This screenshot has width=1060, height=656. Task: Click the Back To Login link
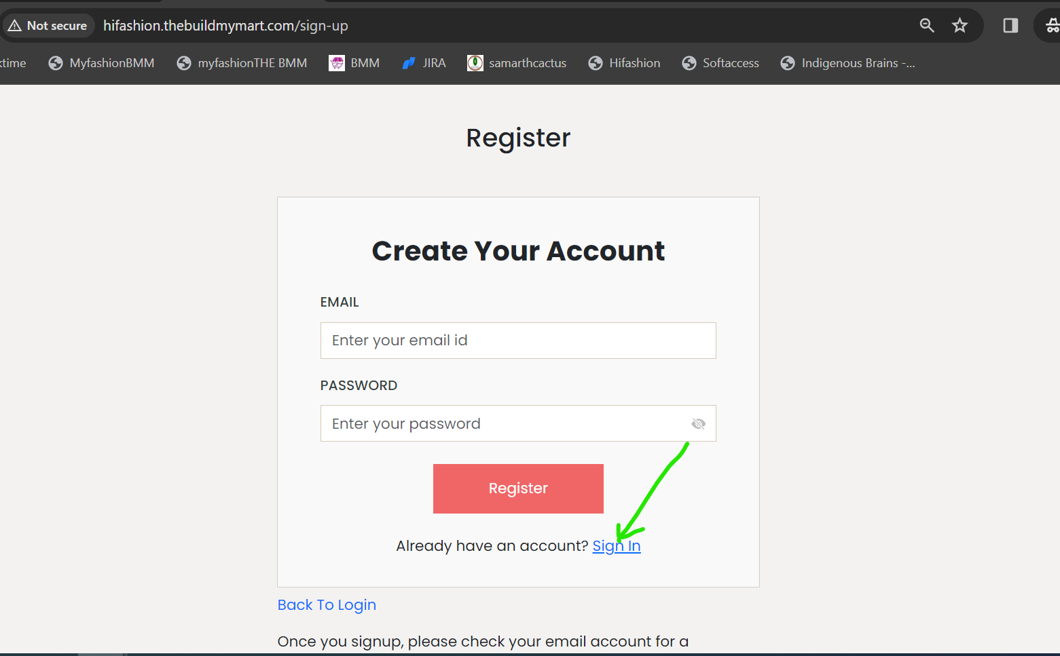[x=327, y=605]
